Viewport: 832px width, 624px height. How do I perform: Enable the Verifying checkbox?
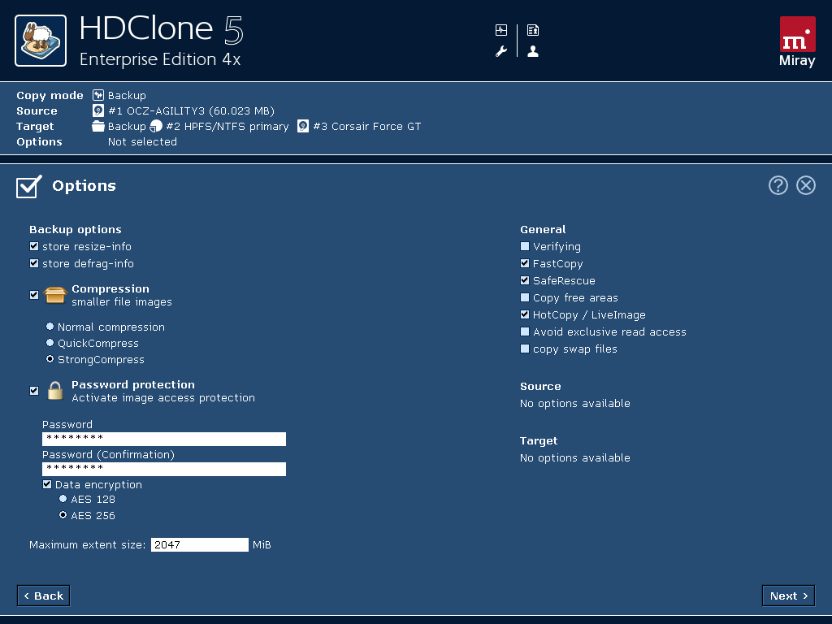tap(525, 247)
